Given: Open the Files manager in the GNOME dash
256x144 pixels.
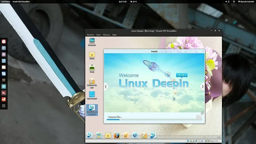Looking at the screenshot, I should click(4, 67).
